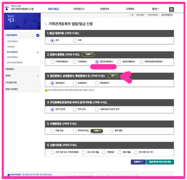Open 증명서 진위확인 sidebar menu
This screenshot has width=187, height=180.
(12, 89)
